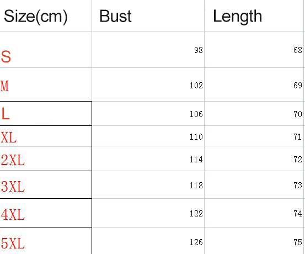
Task: Click the Length column header
Action: pos(254,15)
